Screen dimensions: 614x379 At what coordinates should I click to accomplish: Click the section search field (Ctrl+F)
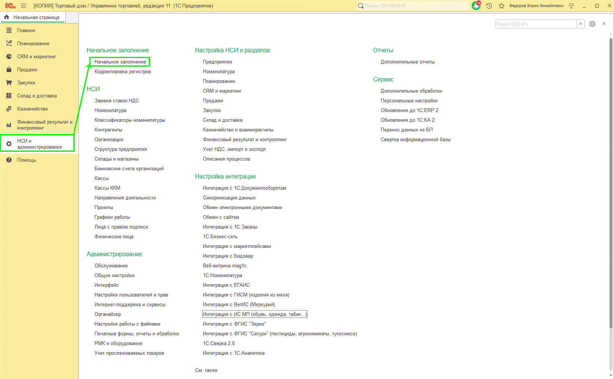pos(536,24)
